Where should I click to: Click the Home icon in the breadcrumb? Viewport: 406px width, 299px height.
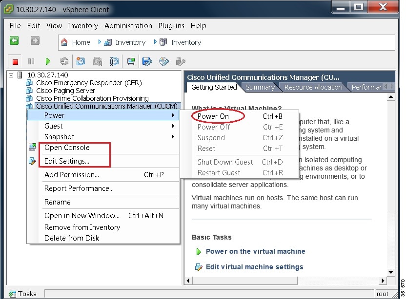coord(64,42)
